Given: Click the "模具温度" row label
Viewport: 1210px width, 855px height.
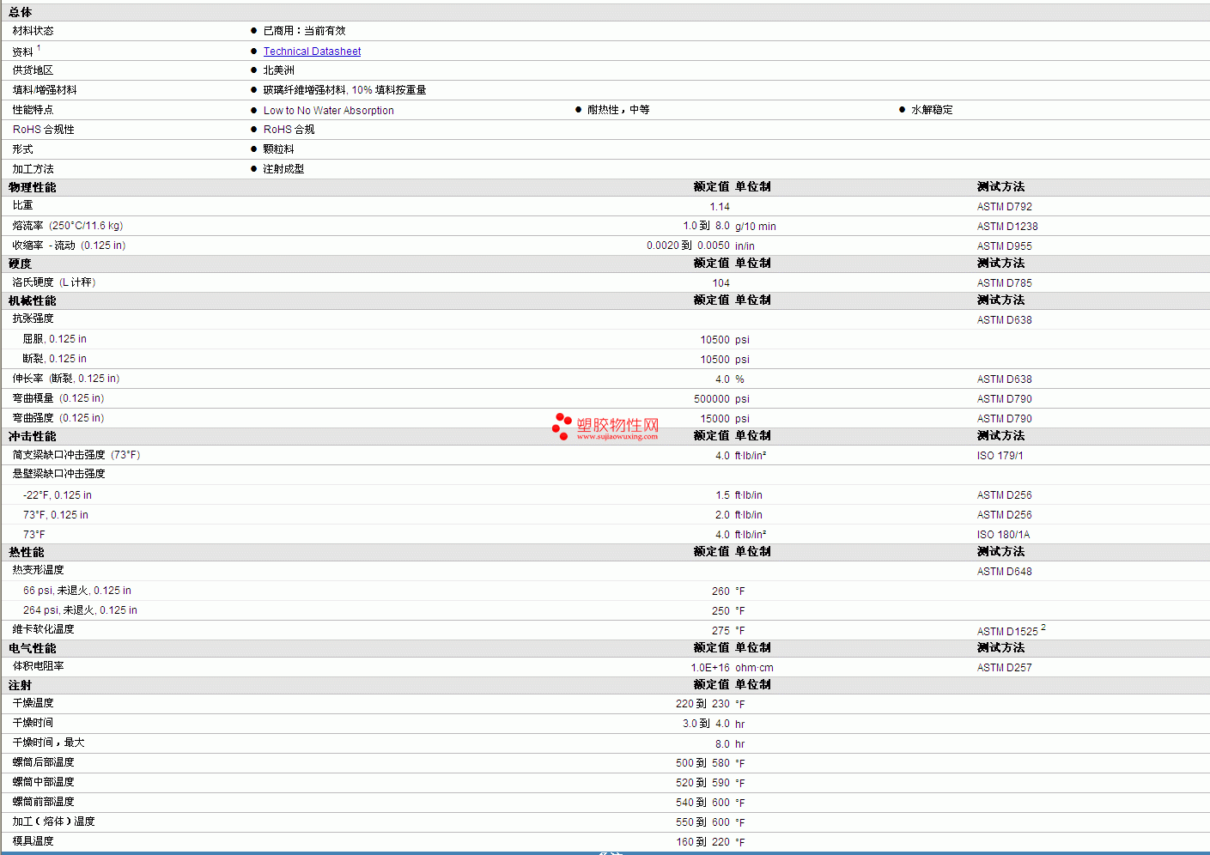Looking at the screenshot, I should coord(33,841).
